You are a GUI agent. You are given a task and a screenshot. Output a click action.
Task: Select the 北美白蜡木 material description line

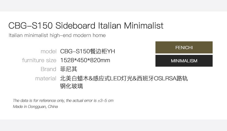(x=124, y=78)
